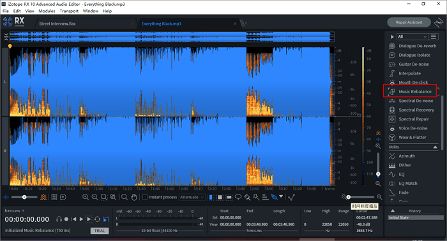
Task: Toggle the Time-Frequency selection tool
Action: [220, 197]
